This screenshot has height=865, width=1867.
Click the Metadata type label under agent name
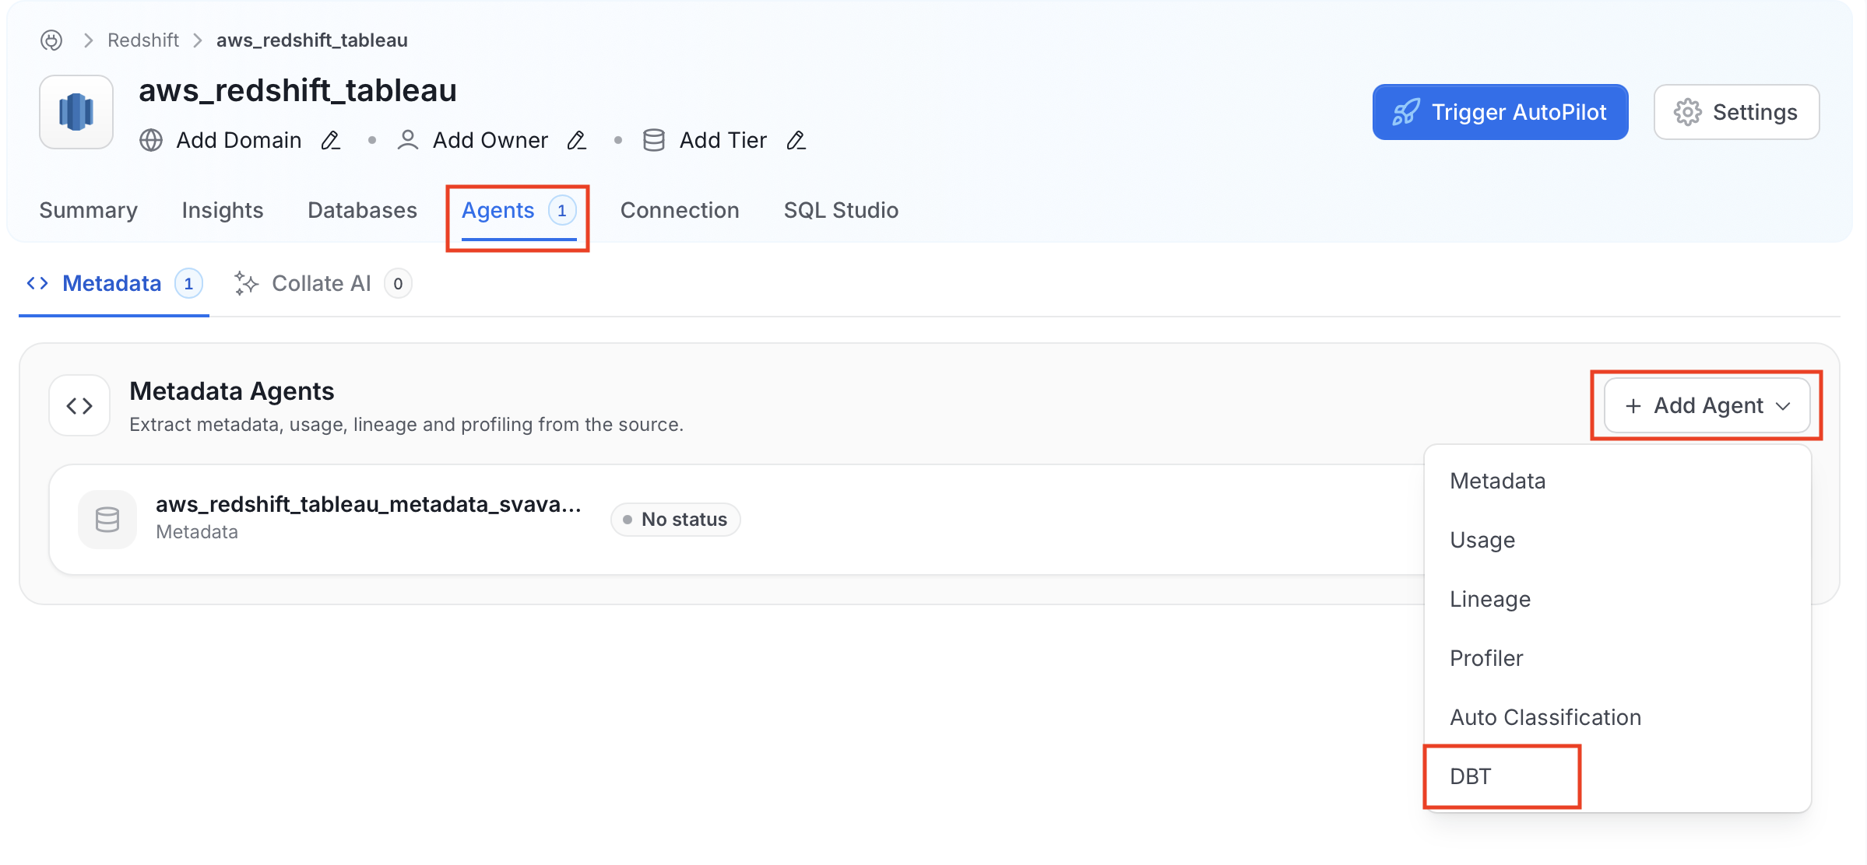197,532
